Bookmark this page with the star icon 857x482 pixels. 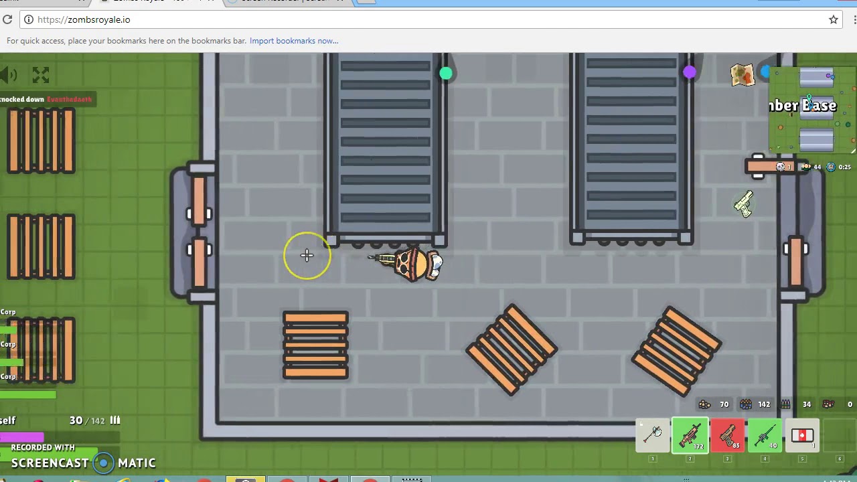click(x=834, y=19)
